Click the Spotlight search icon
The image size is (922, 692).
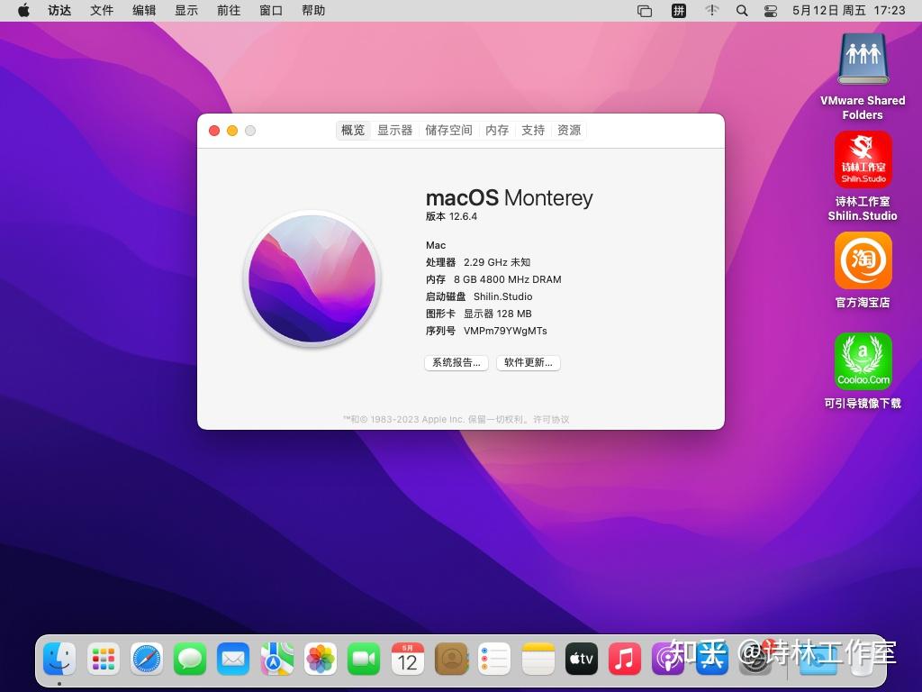coord(742,11)
